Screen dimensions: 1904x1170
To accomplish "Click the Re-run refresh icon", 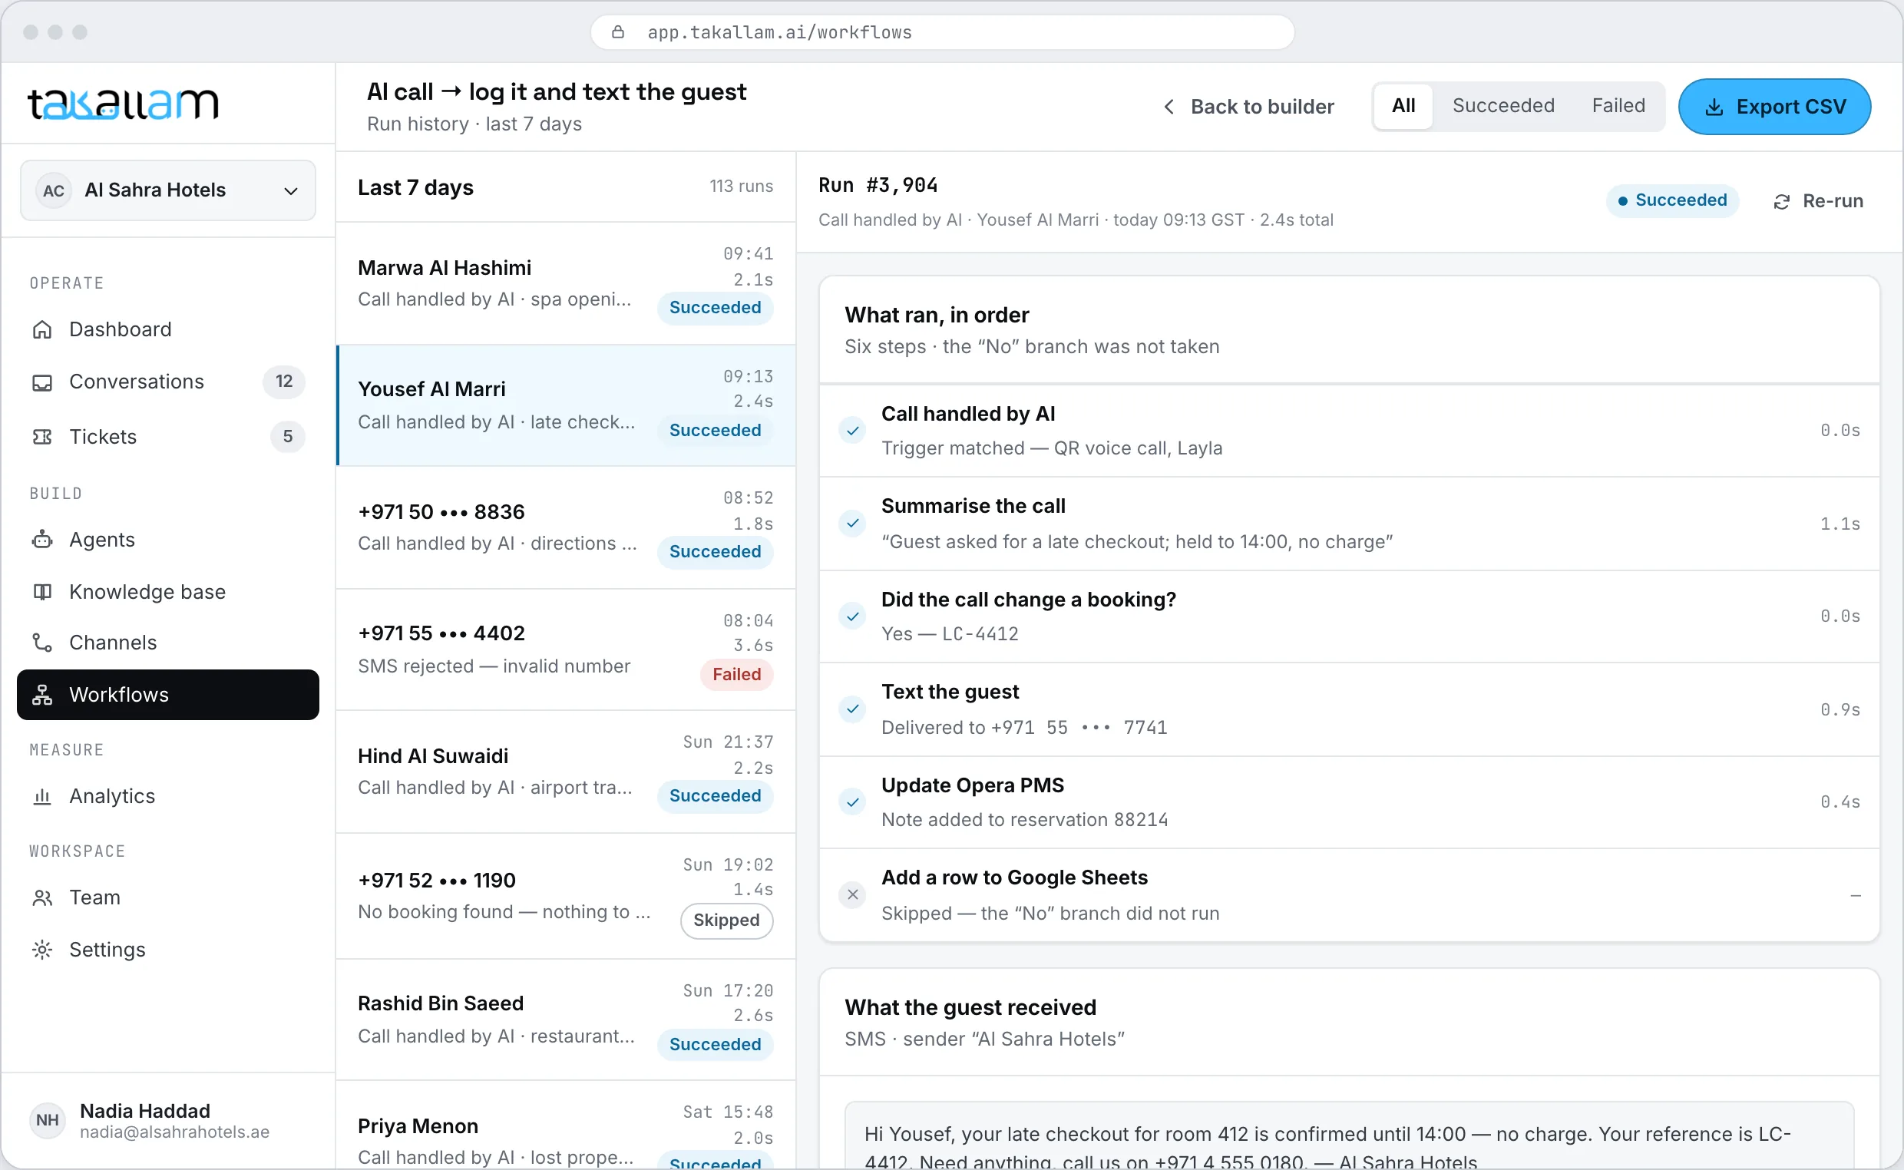I will click(1782, 202).
